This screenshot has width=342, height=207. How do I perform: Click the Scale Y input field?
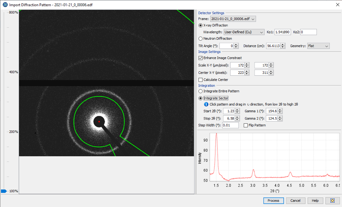262,65
